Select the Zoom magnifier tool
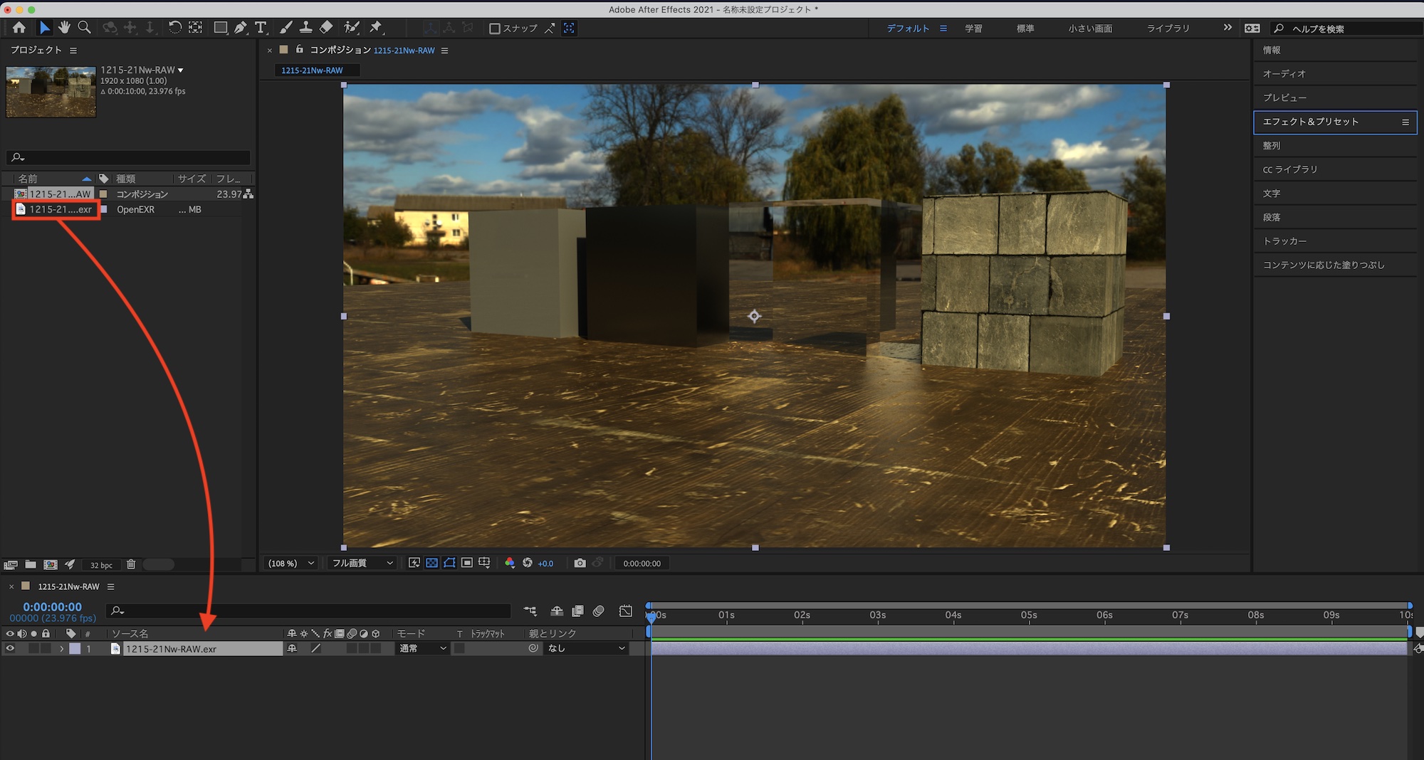Screen dimensions: 1424x760 point(84,28)
